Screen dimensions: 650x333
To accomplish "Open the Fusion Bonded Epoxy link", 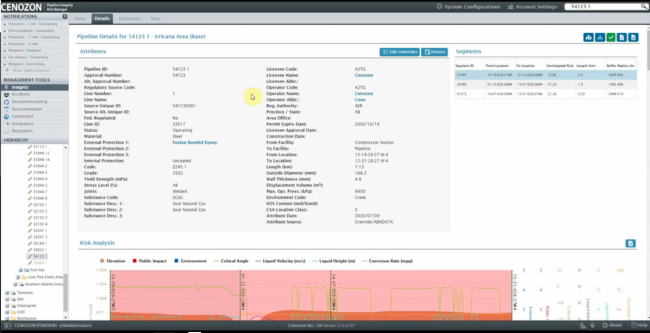I will point(195,142).
